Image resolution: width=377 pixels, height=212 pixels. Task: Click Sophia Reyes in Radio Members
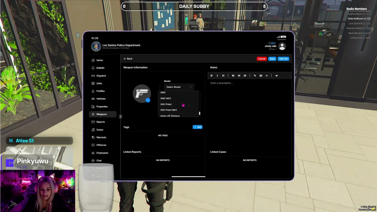[359, 14]
